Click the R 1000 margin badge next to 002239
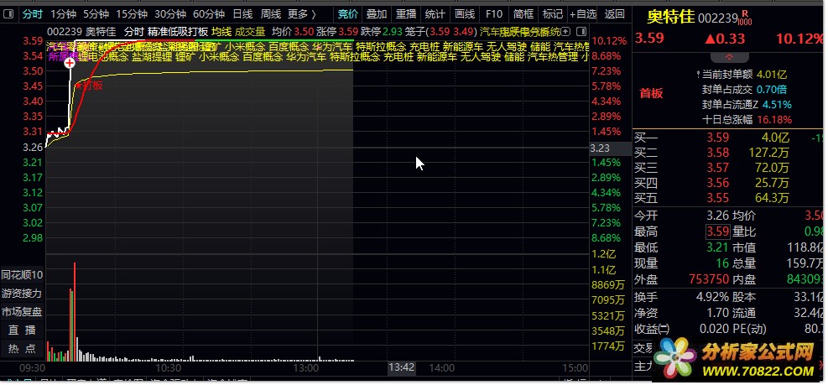The width and height of the screenshot is (828, 385). coord(745,18)
